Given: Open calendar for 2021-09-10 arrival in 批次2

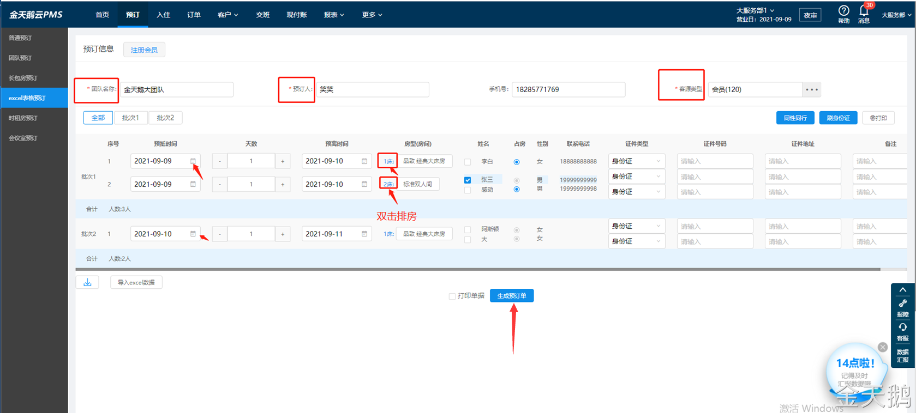Looking at the screenshot, I should (x=193, y=234).
